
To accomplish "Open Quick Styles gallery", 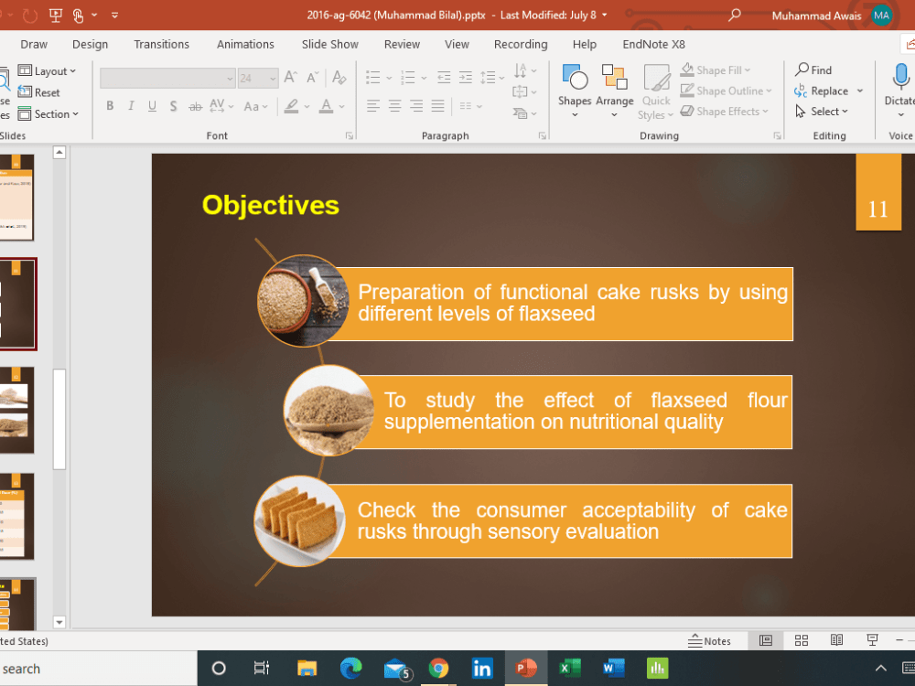I will [656, 91].
